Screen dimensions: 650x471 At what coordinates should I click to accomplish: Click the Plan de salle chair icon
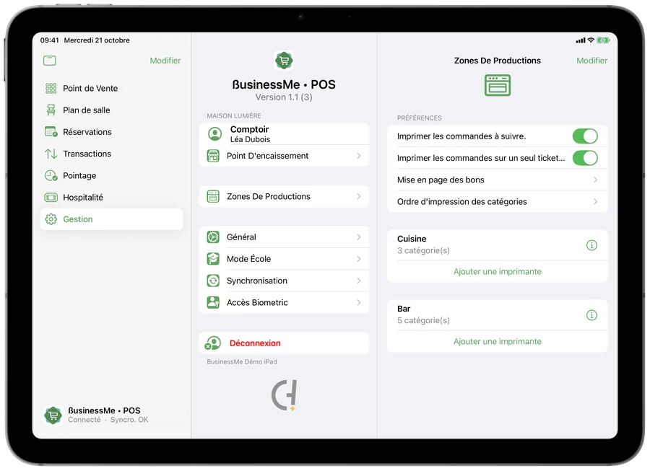[x=51, y=110]
